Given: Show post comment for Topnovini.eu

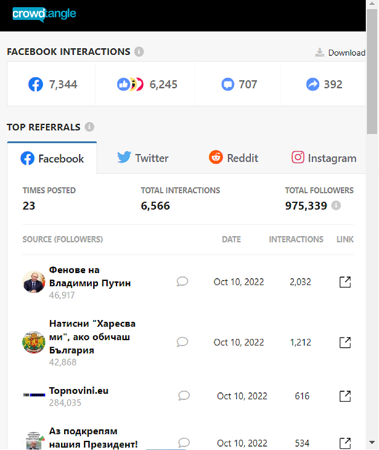Looking at the screenshot, I should [x=184, y=396].
